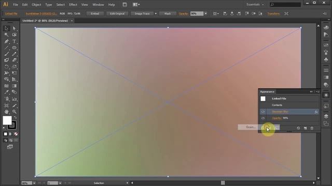Select the Hand tool
Screen dimensions: 332x186
6,112
